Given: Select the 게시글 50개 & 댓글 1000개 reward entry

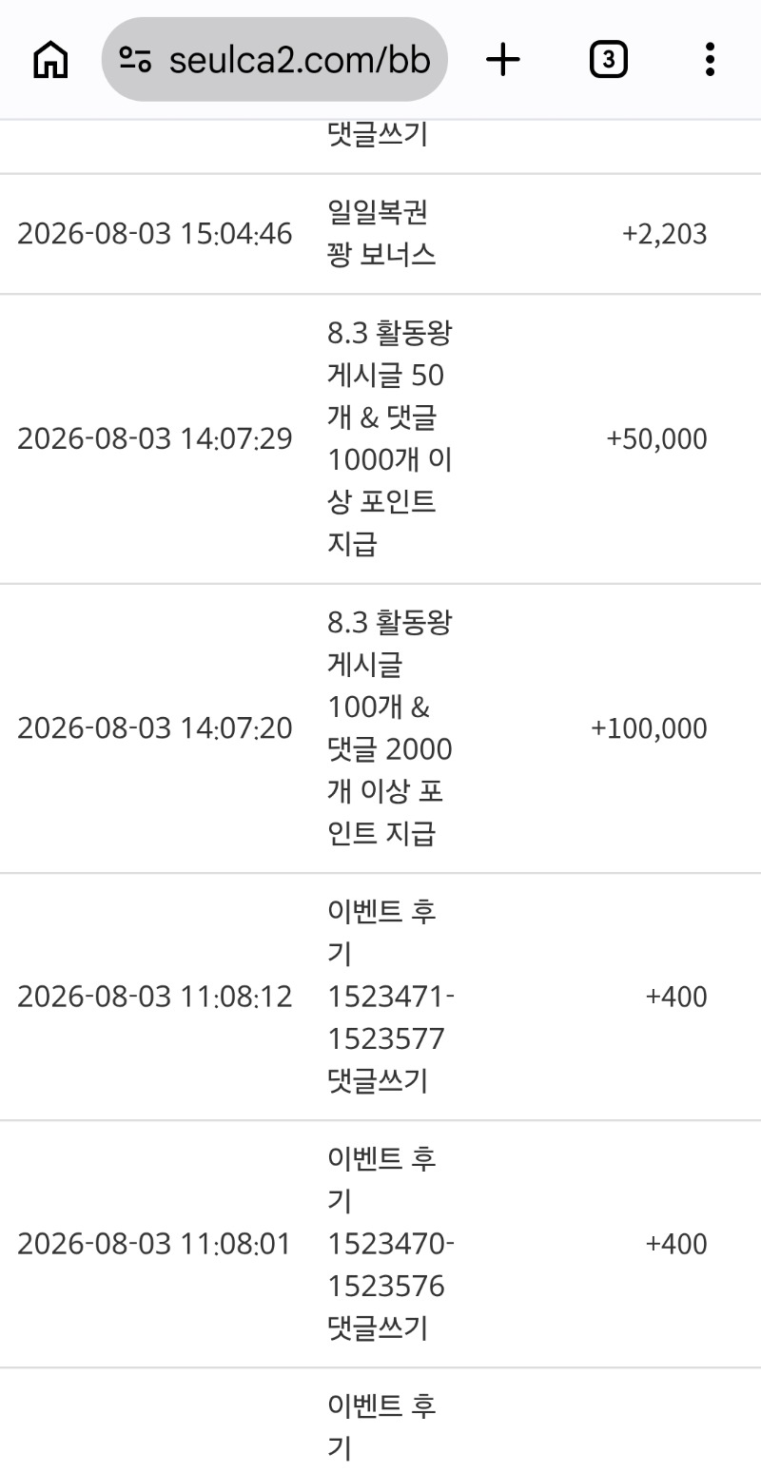Looking at the screenshot, I should tap(390, 439).
